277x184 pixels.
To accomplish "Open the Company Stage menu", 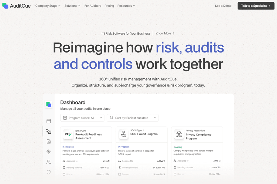I will [48, 6].
